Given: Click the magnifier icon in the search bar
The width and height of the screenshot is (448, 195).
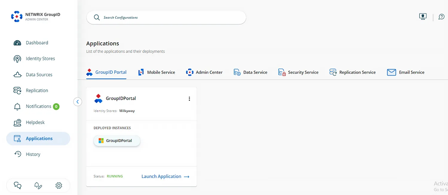Looking at the screenshot, I should pos(97,18).
